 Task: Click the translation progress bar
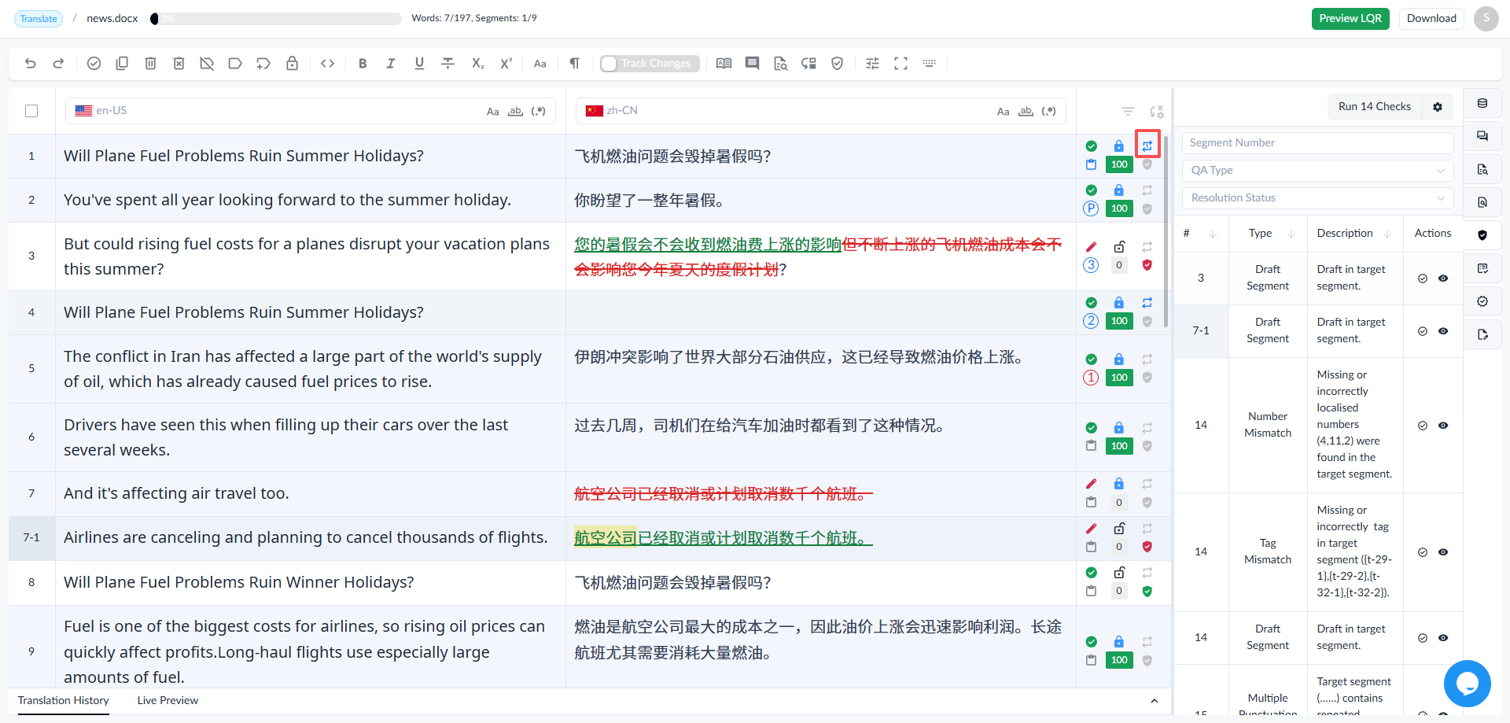tap(276, 18)
